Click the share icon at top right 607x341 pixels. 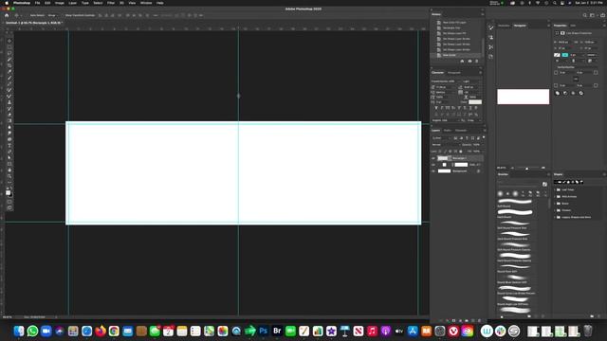(603, 15)
